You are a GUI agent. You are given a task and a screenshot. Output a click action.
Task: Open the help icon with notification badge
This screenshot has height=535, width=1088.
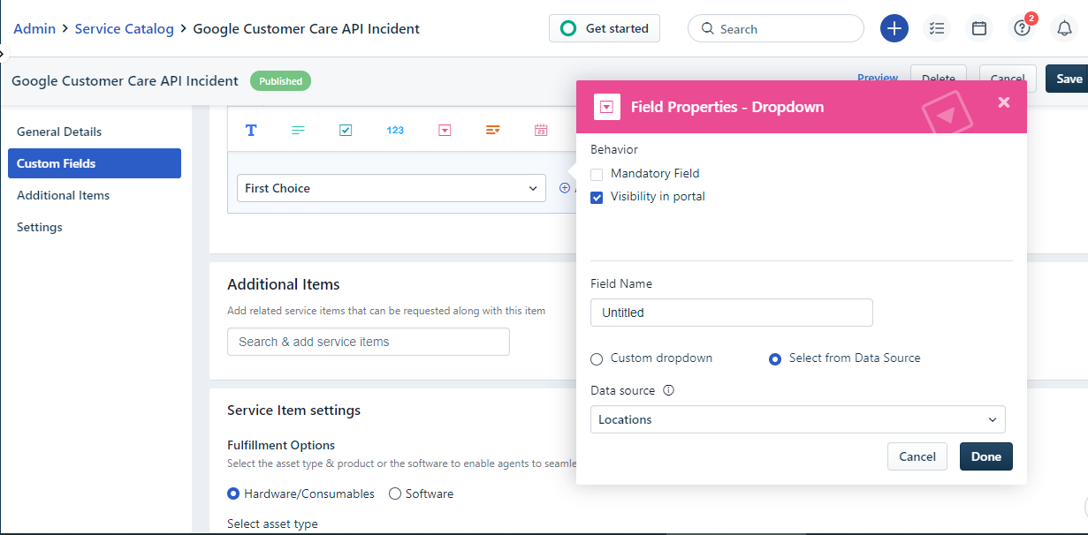coord(1023,28)
